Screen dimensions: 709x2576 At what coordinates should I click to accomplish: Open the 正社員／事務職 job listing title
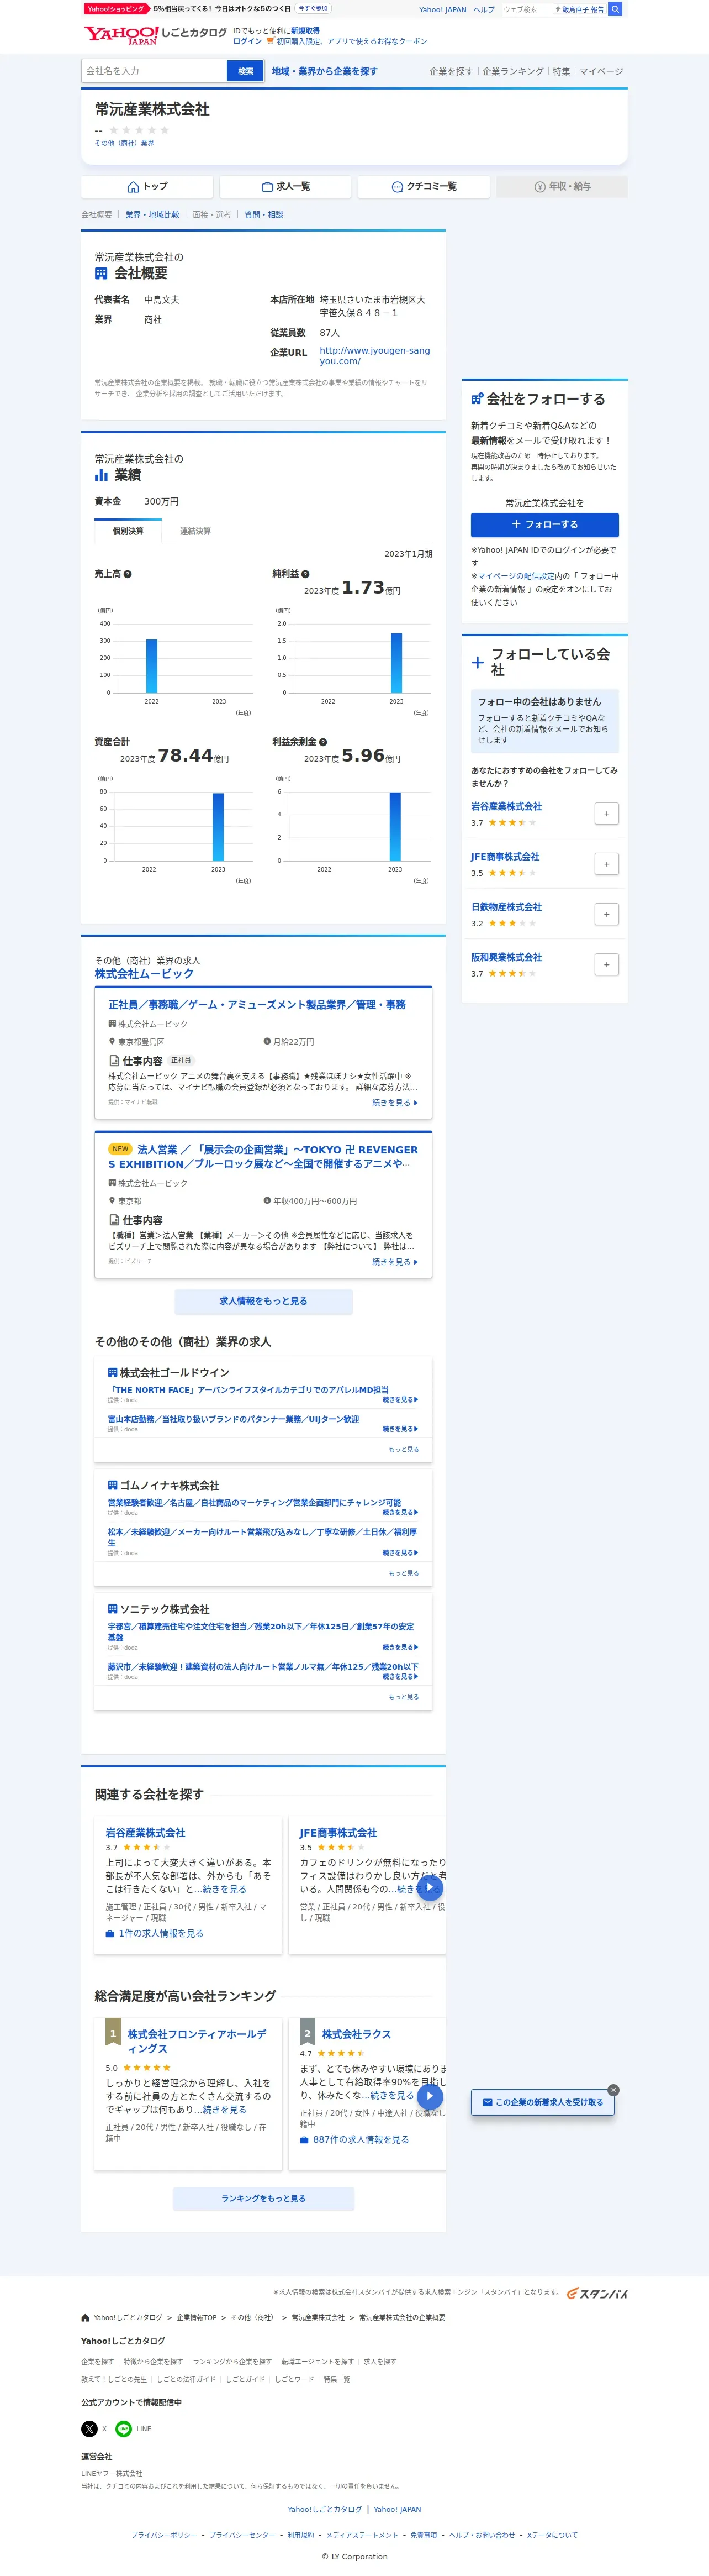[x=257, y=1005]
